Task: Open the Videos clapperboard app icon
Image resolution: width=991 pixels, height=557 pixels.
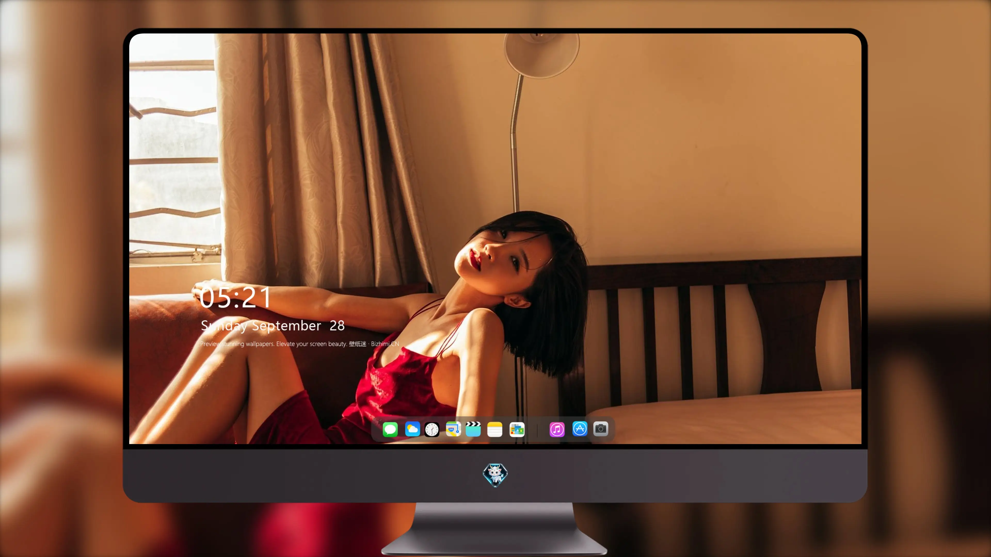Action: pyautogui.click(x=473, y=429)
